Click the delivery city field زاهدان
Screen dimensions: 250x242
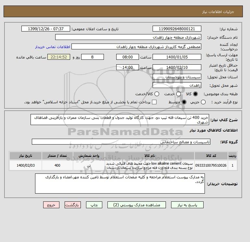click(x=177, y=85)
